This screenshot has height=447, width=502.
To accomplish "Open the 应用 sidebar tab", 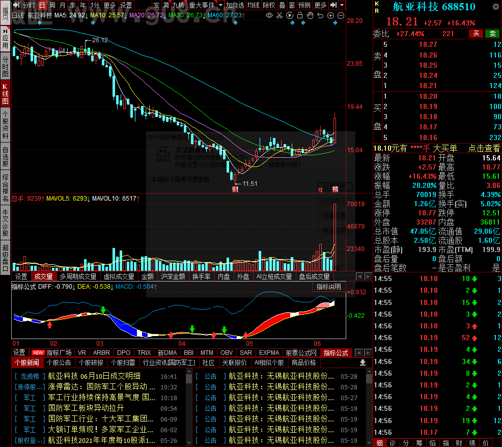I will click(5, 38).
